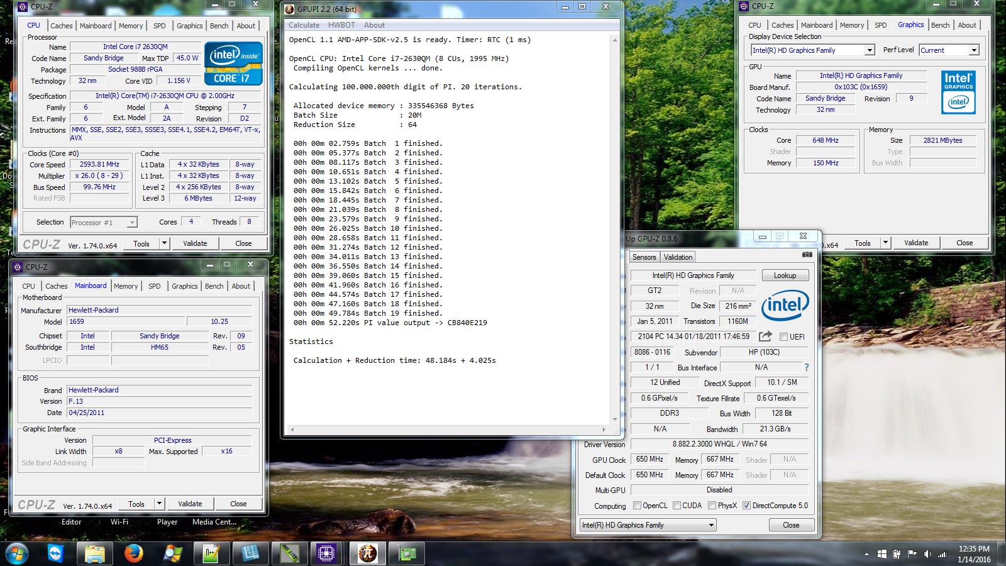Click the 'Hewlett-Packard' Manufacturer field
This screenshot has width=1006, height=566.
[160, 310]
